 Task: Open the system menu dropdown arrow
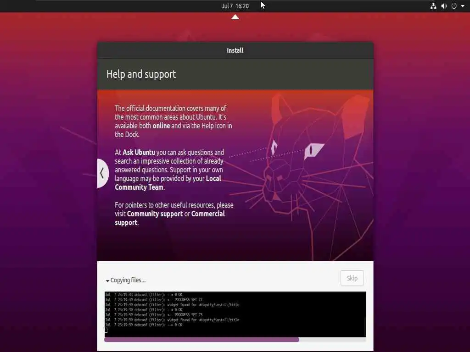tap(463, 6)
